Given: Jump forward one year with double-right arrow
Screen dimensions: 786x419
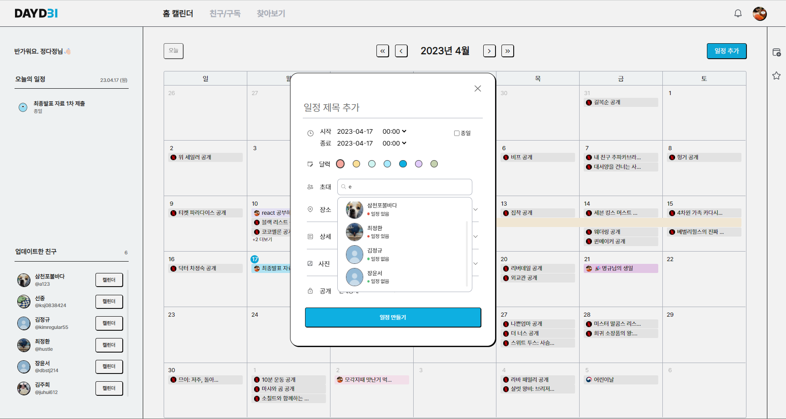Looking at the screenshot, I should [507, 51].
